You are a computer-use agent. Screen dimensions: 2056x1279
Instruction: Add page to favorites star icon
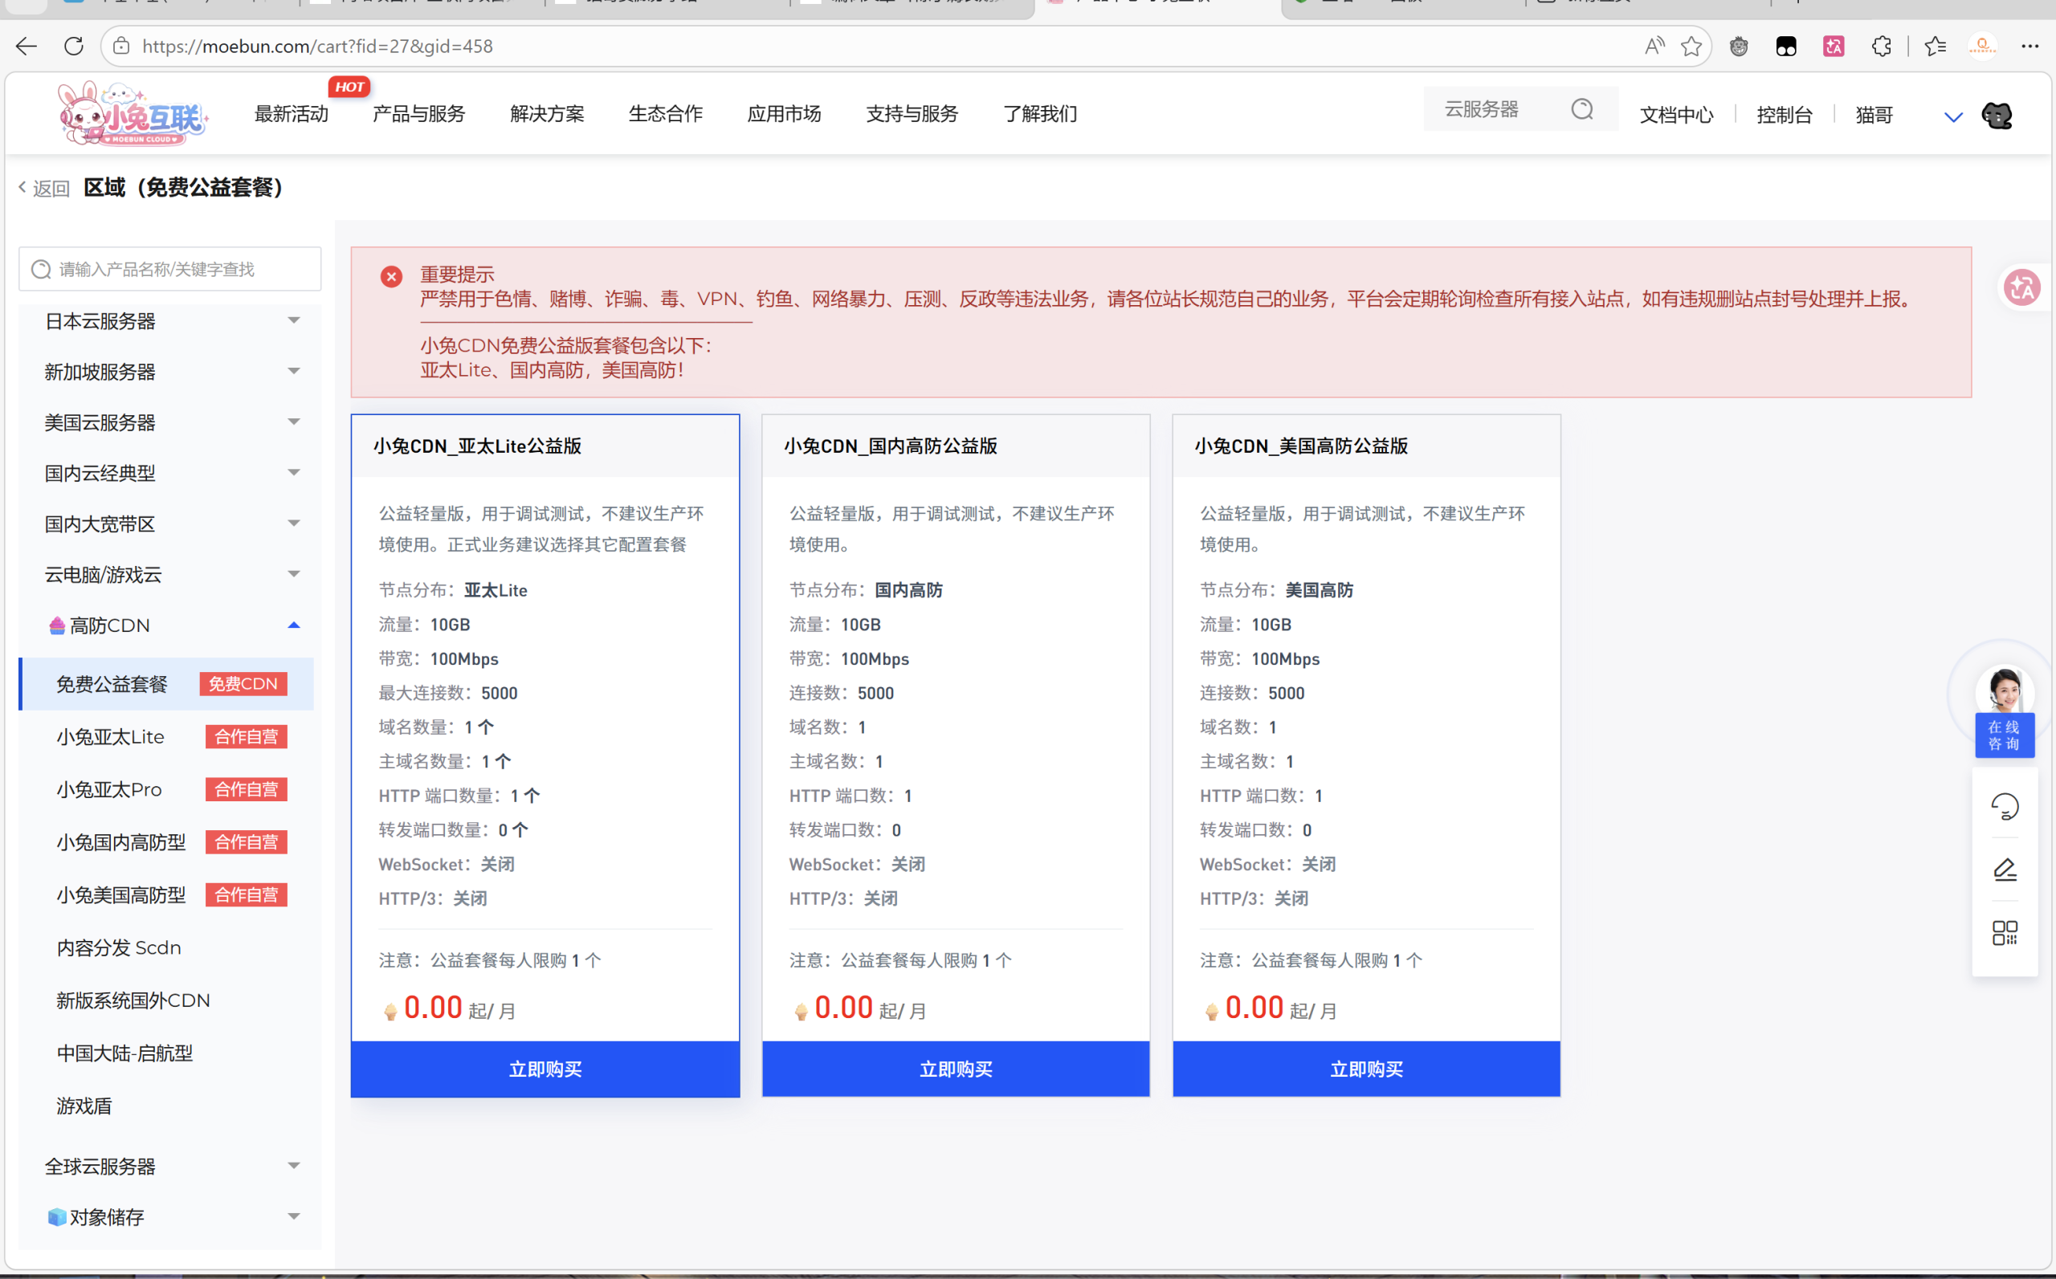[x=1691, y=46]
